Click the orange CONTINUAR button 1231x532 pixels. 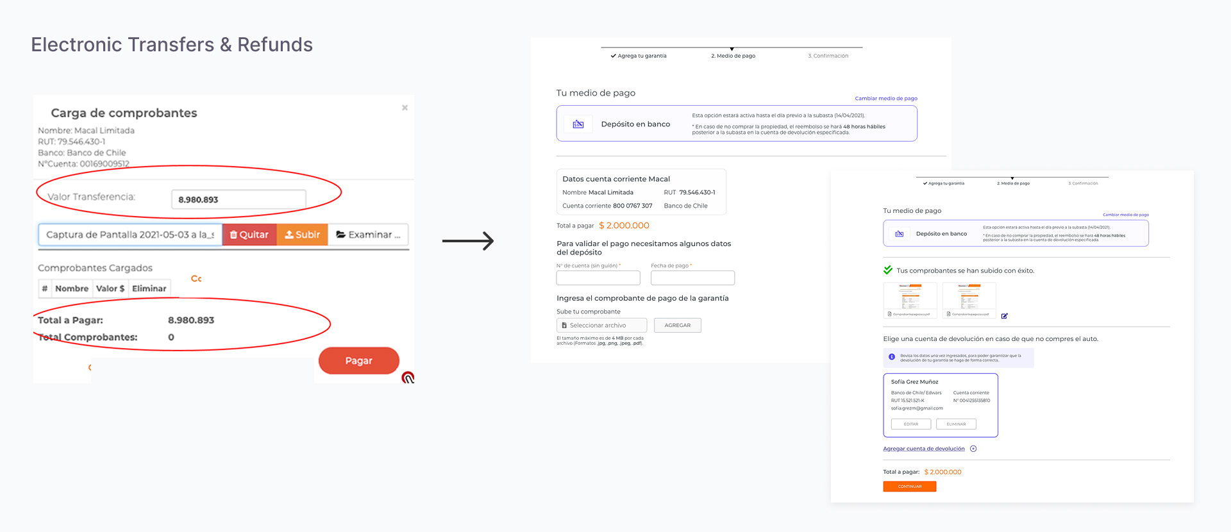(x=909, y=486)
